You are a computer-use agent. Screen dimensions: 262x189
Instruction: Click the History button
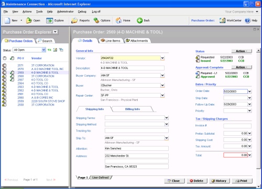(x=220, y=181)
